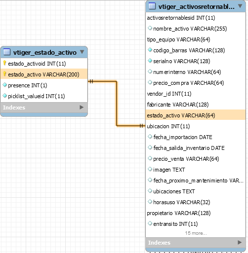The width and height of the screenshot is (248, 253).
Task: Select the highlighted estado_activo VARCHAR(64) column
Action: click(196, 115)
